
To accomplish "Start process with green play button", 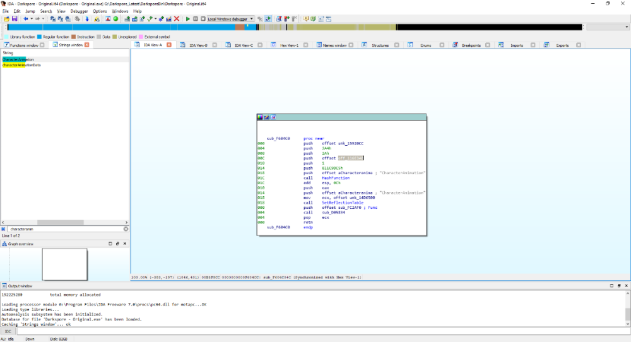I will 187,19.
